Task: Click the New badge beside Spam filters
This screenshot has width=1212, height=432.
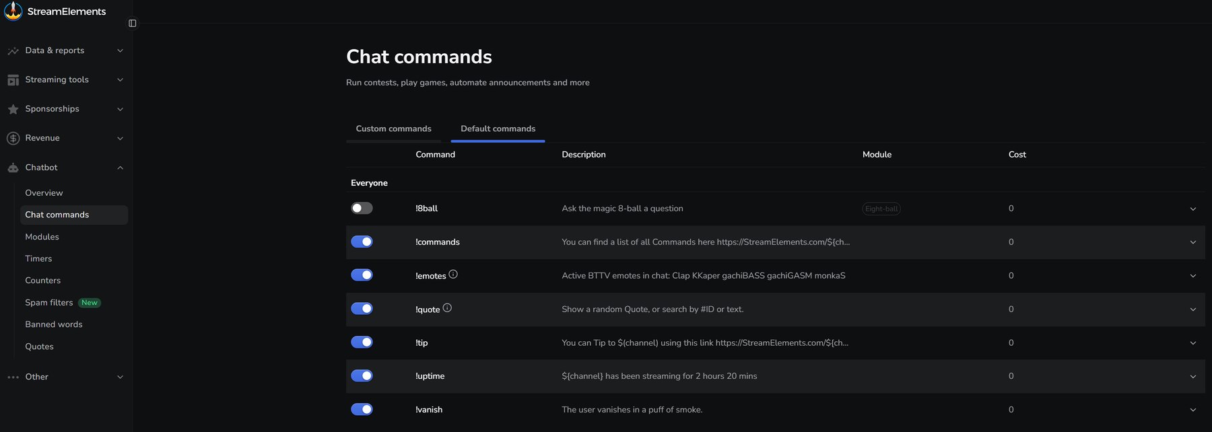Action: 90,303
